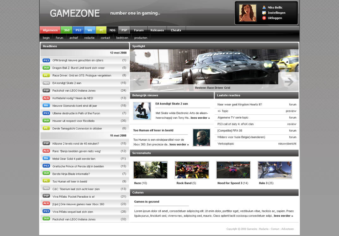Click the Spotlight next arrow

[289, 82]
